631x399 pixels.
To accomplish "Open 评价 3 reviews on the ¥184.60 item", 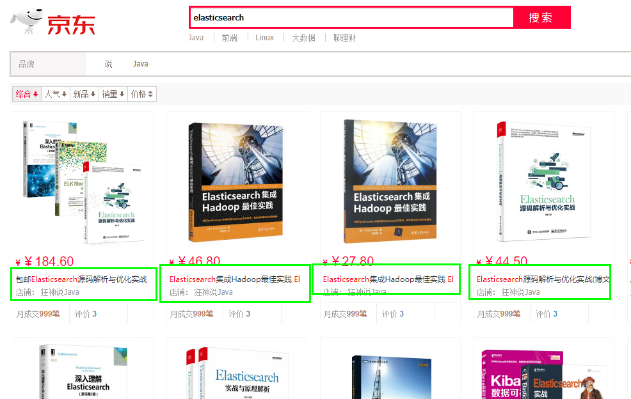I will [86, 314].
